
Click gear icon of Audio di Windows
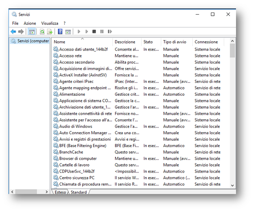click(x=56, y=126)
